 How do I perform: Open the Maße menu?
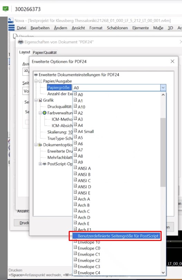pos(158,28)
